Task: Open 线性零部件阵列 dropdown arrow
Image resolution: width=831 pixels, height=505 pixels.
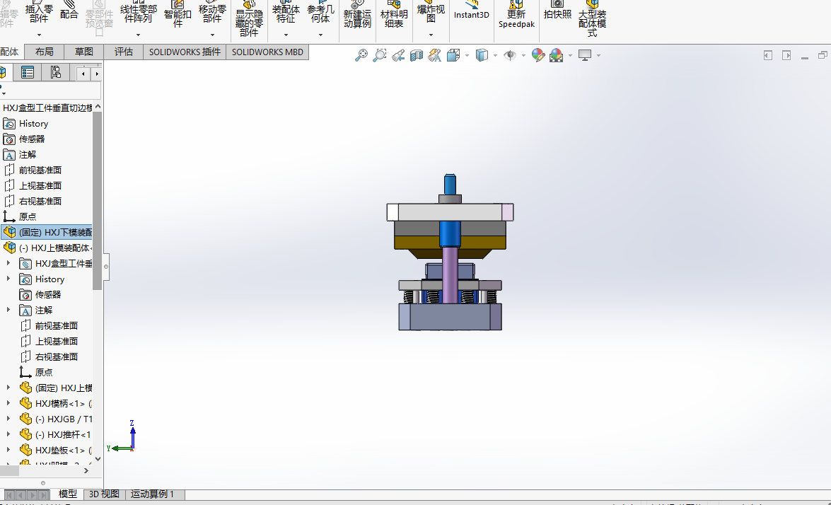Action: pos(139,35)
